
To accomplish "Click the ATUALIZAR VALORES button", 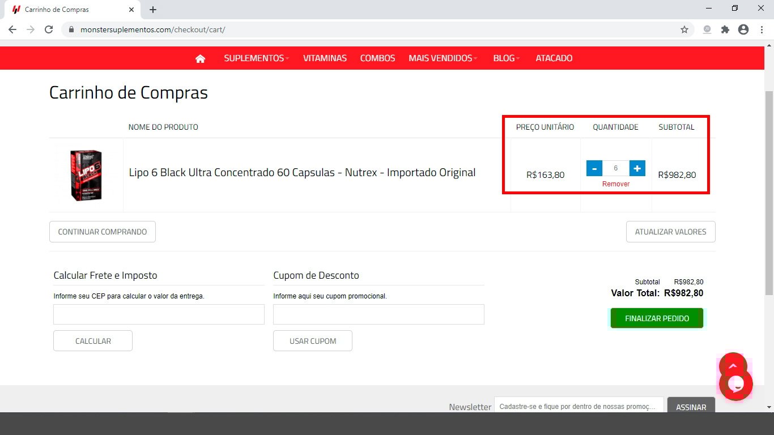I will (670, 232).
